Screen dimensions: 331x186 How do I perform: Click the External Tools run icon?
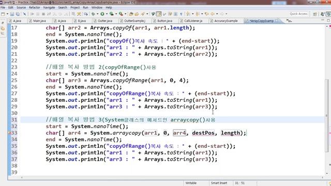[x=121, y=14]
